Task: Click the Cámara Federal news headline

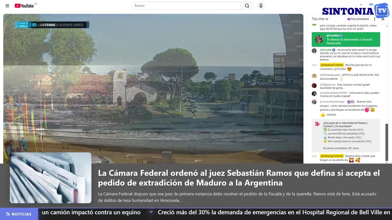Action: point(239,178)
